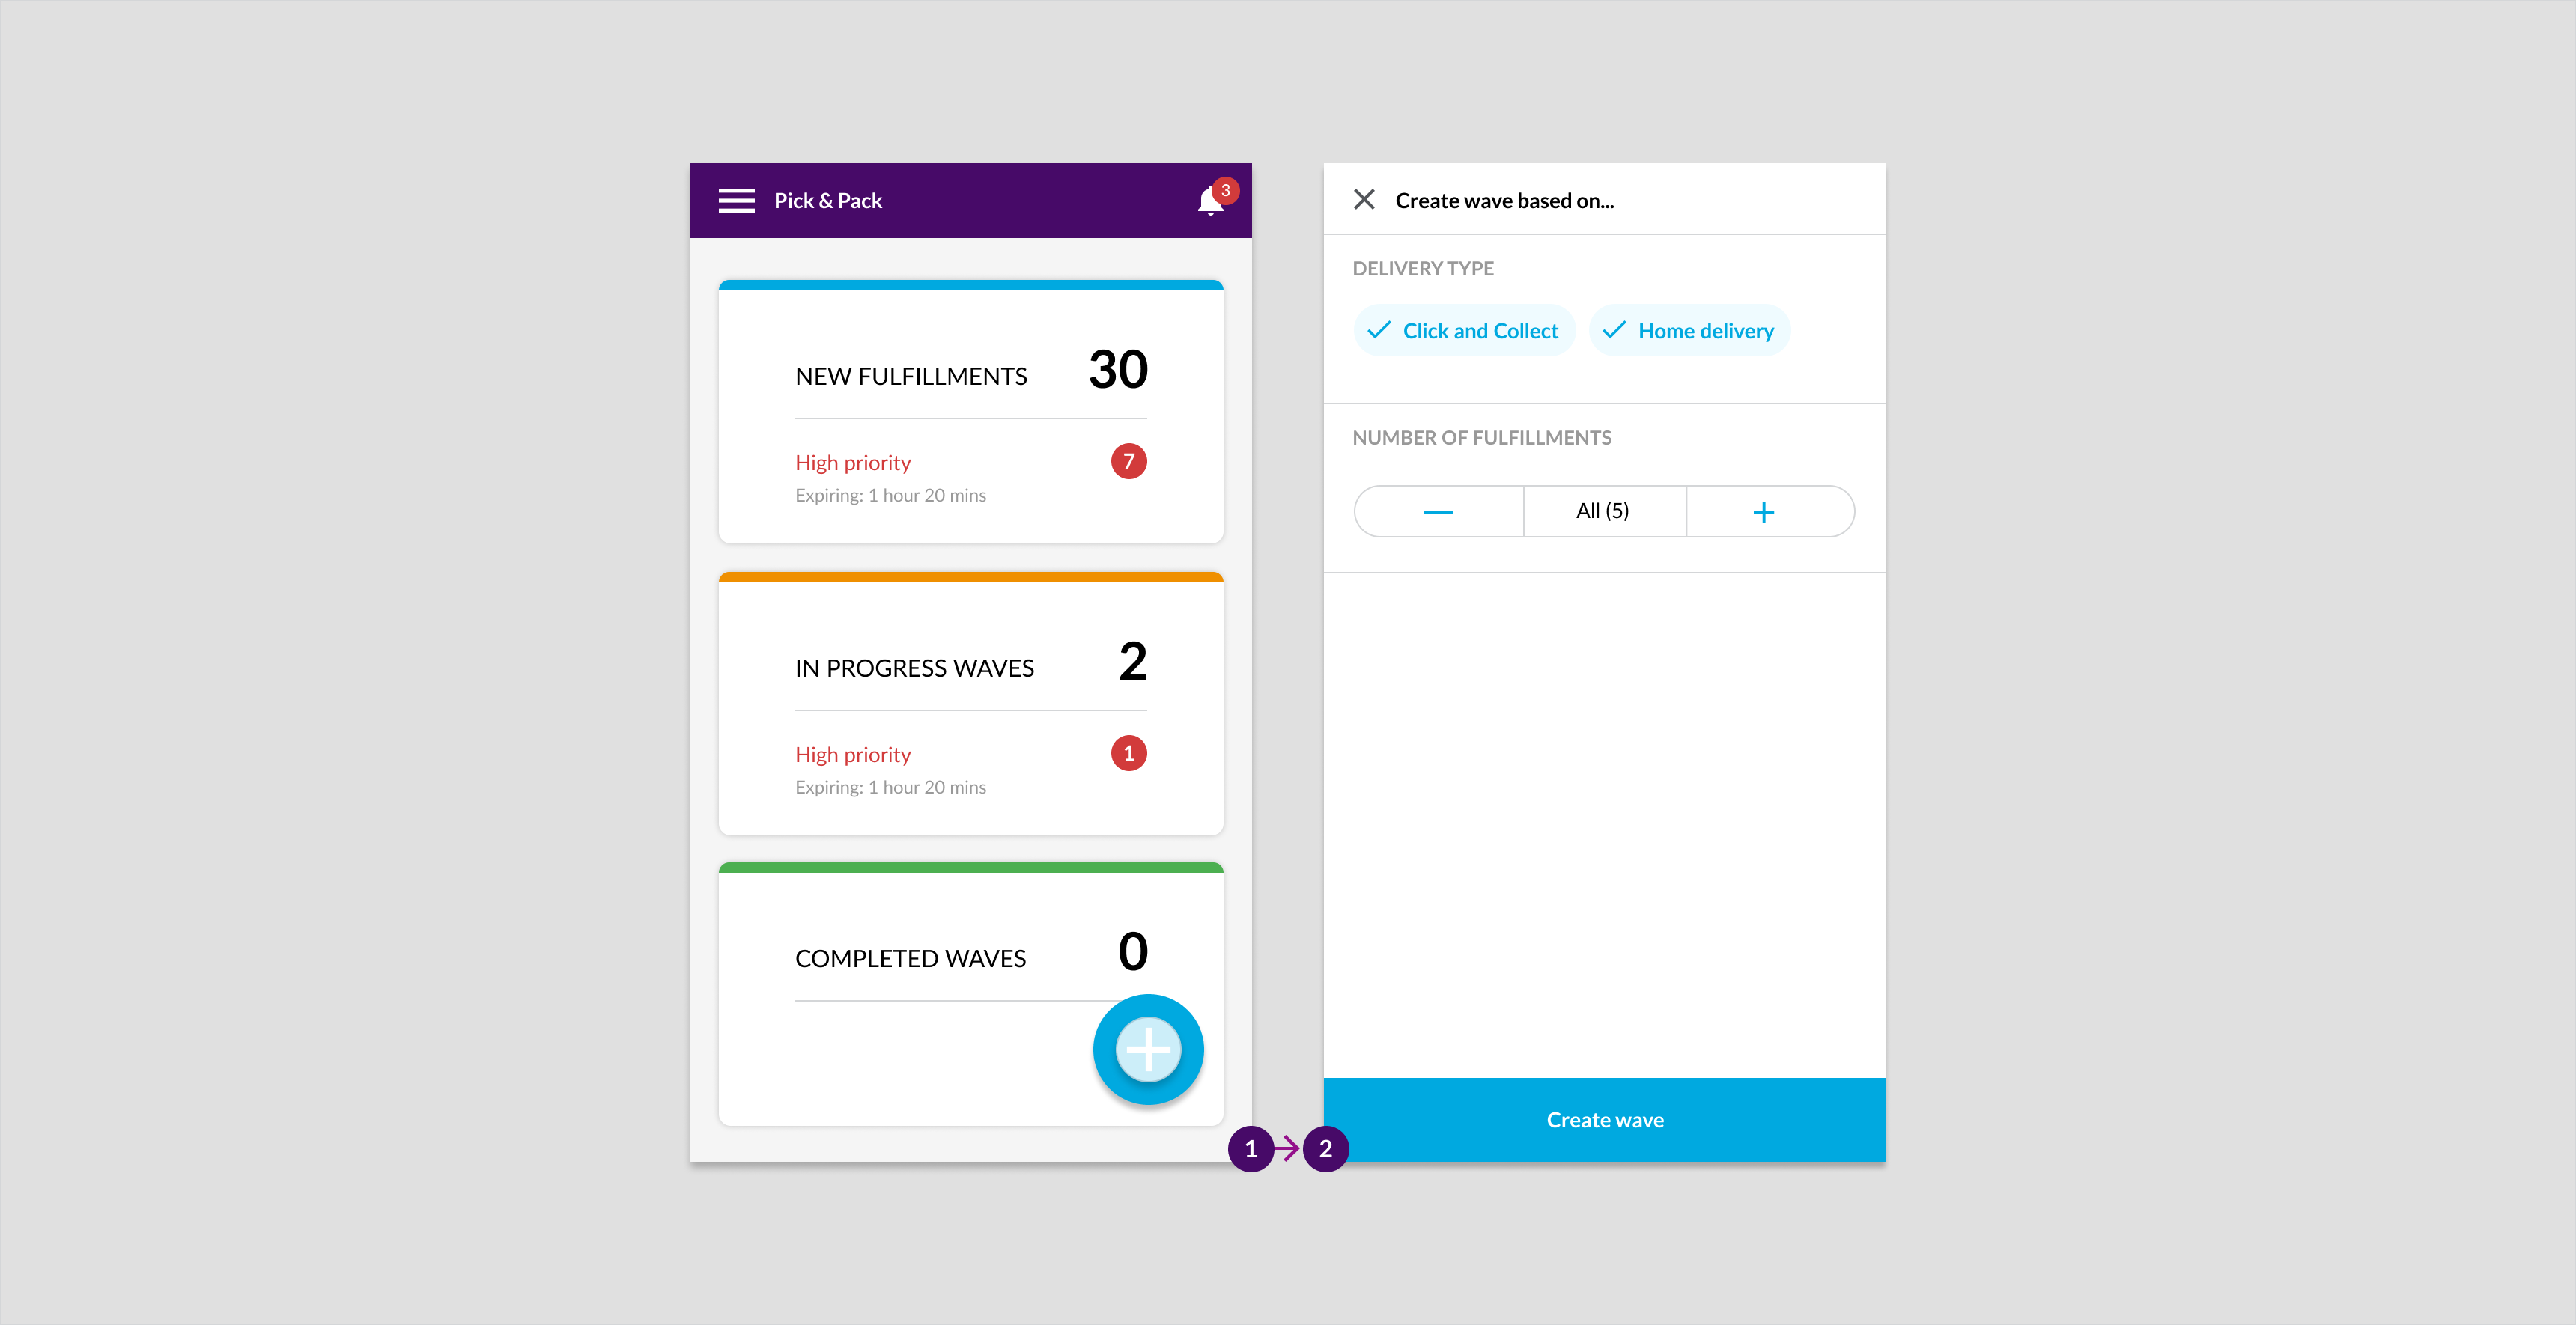Screen dimensions: 2576x1325
Task: Click the minus stepper to reduce fulfillments
Action: coord(1440,511)
